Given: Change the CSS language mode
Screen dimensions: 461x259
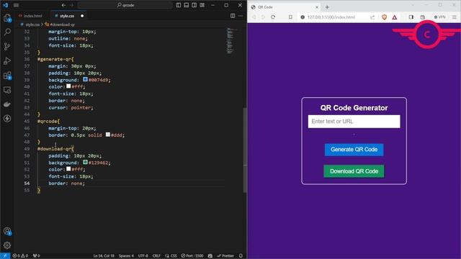Looking at the screenshot, I should (171, 256).
